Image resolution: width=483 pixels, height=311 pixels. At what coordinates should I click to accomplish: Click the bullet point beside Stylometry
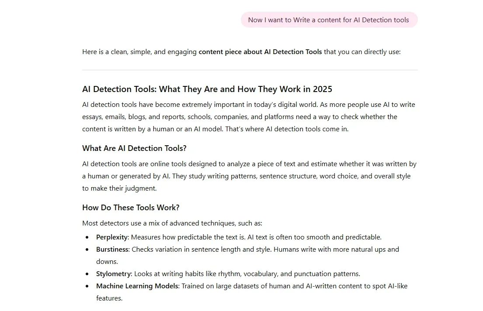click(87, 274)
